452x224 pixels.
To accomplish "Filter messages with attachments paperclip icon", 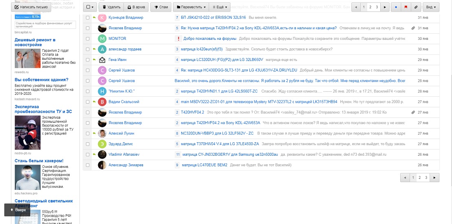I will pyautogui.click(x=416, y=7).
